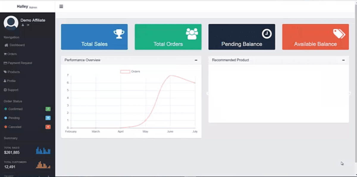Toggle the Orders legend in the chart
Screen dimensions: 357x177
point(130,72)
